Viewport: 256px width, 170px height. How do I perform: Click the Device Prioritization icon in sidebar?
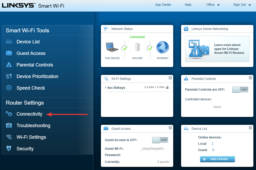pyautogui.click(x=9, y=76)
